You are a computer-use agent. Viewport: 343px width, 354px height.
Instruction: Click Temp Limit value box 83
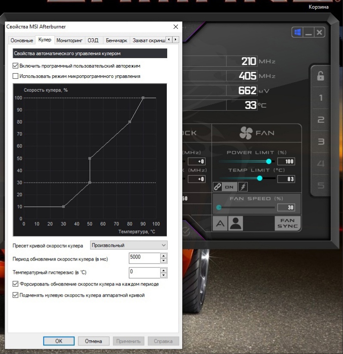click(286, 179)
